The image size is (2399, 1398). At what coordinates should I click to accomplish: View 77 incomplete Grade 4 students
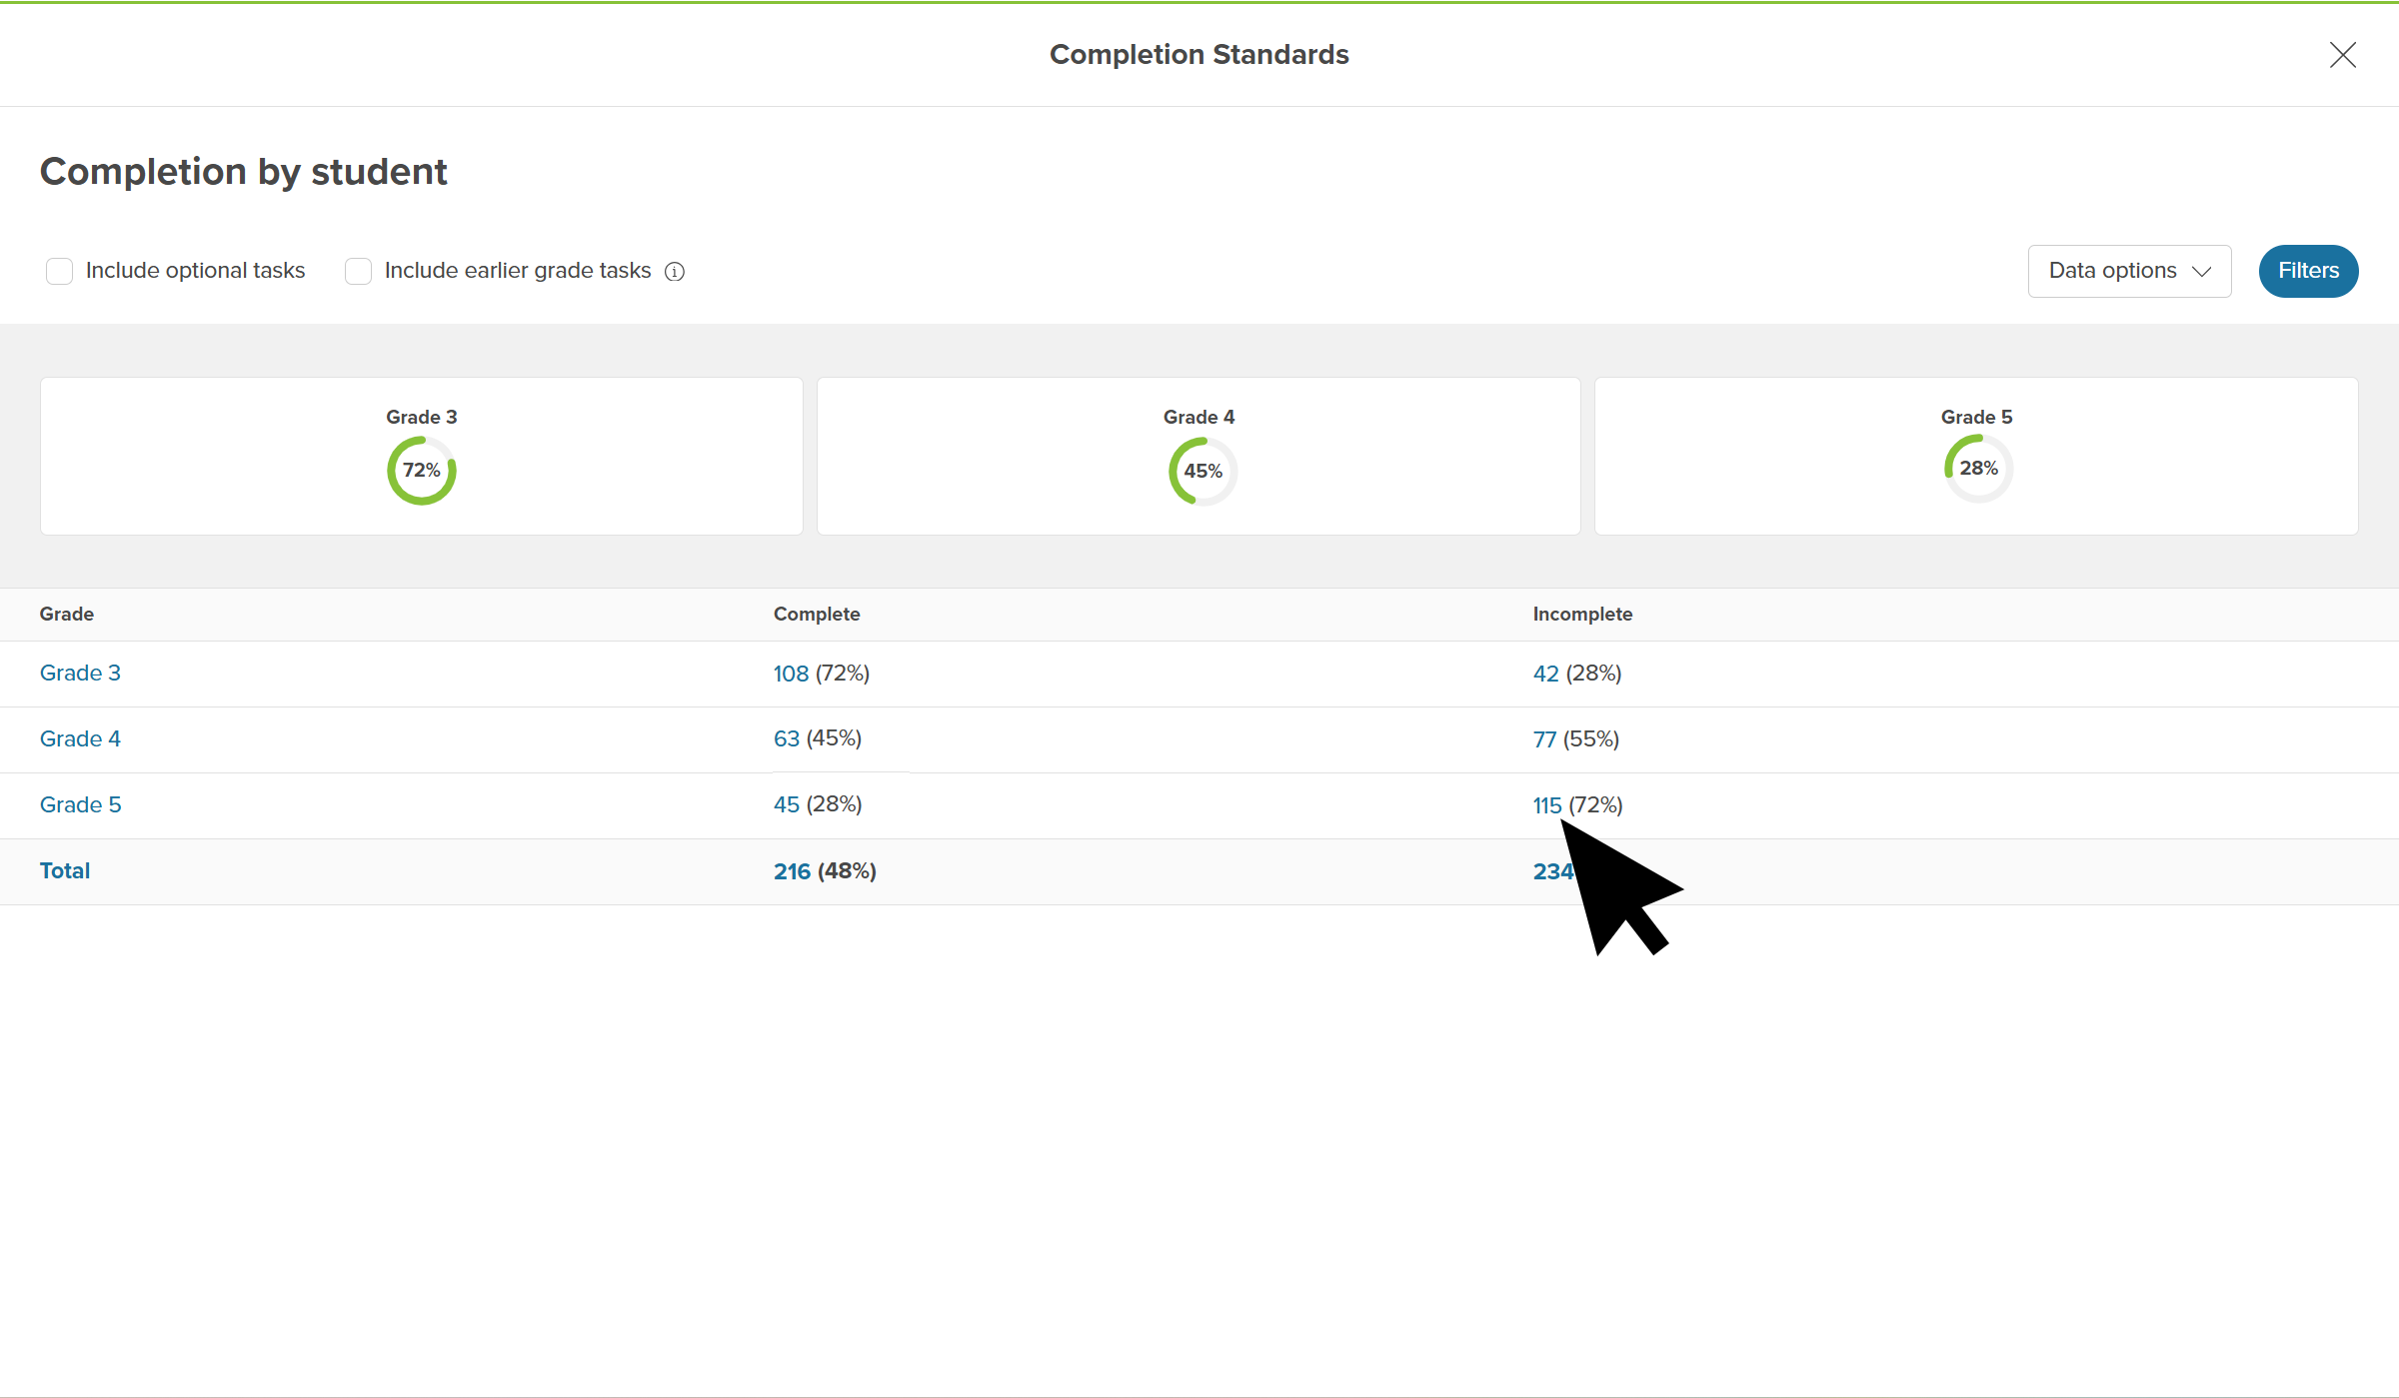pyautogui.click(x=1544, y=739)
